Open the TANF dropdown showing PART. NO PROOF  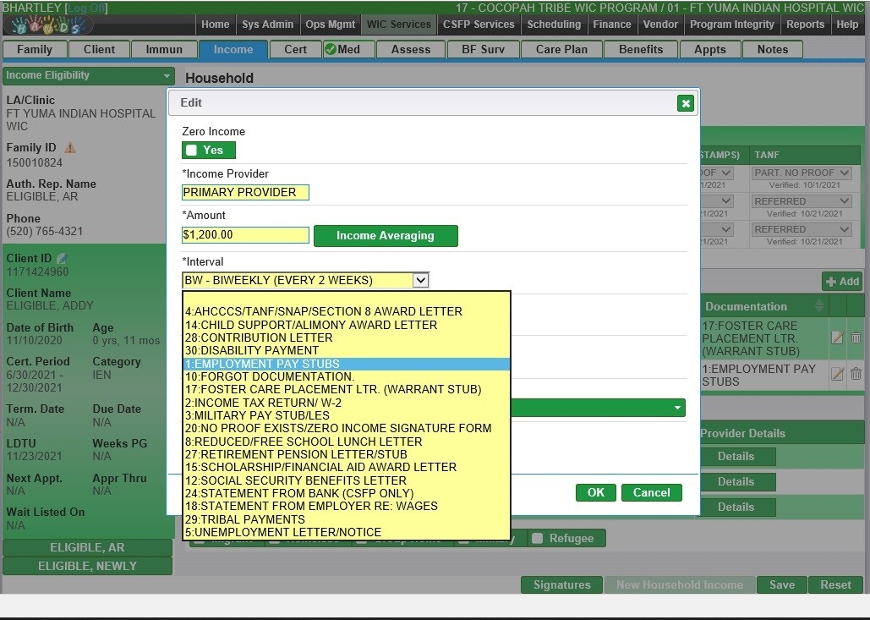802,173
